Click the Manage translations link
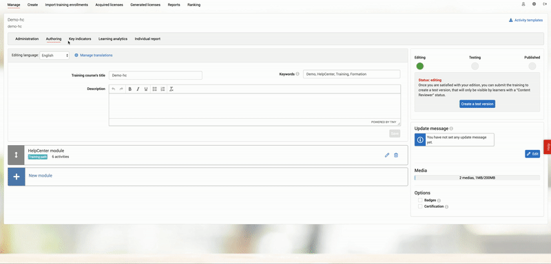This screenshot has height=264, width=551. (94, 56)
